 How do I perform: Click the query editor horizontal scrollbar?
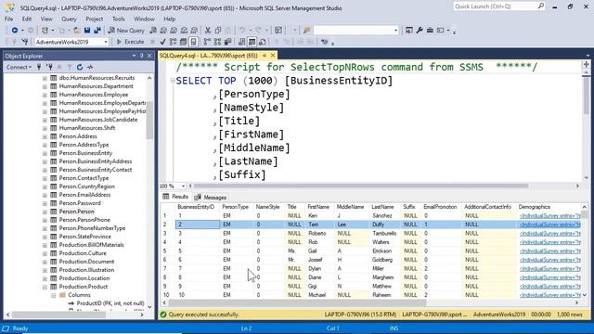[361, 186]
